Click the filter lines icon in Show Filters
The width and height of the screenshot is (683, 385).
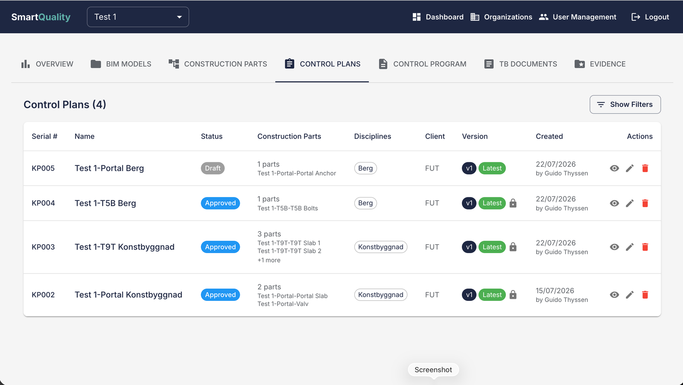pyautogui.click(x=601, y=105)
